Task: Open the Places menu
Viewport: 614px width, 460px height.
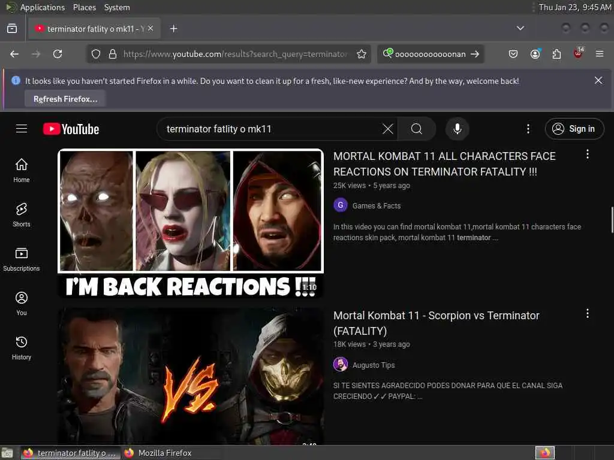Action: click(x=85, y=7)
